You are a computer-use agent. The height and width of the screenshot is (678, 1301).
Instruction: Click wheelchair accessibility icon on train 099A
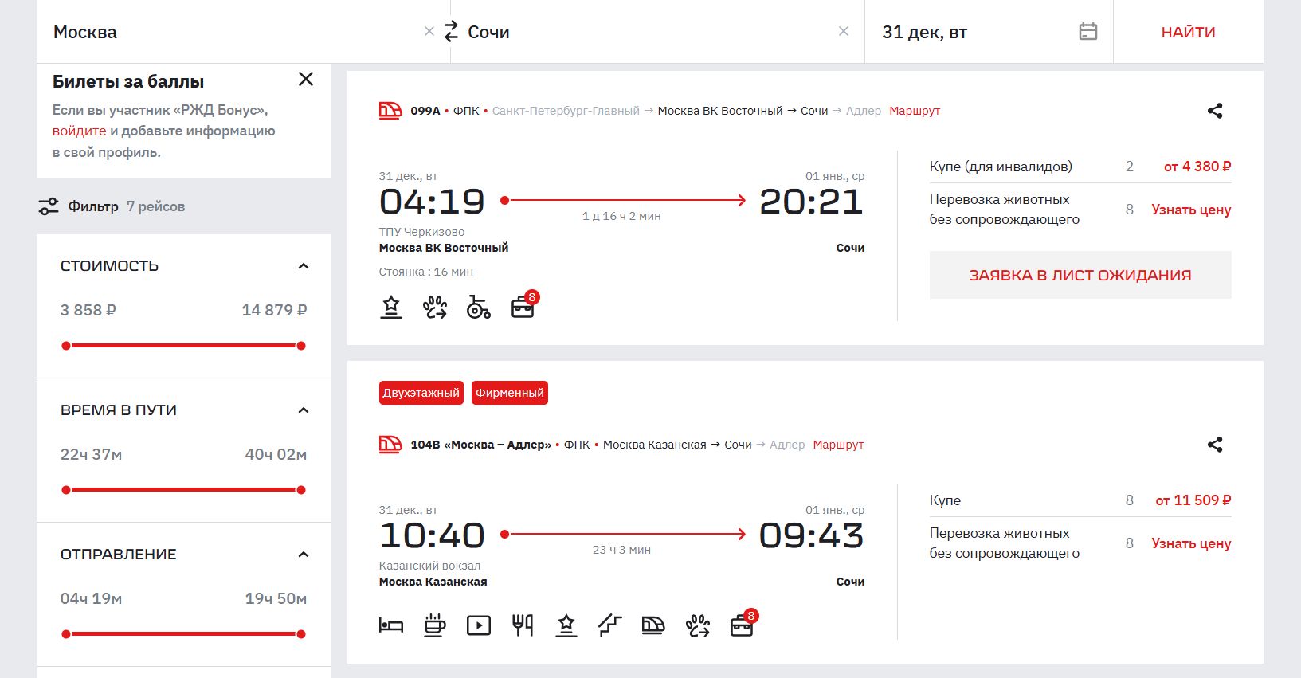pyautogui.click(x=478, y=307)
